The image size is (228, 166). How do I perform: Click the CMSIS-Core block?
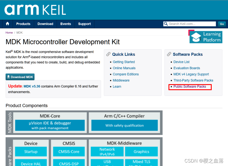(69, 151)
